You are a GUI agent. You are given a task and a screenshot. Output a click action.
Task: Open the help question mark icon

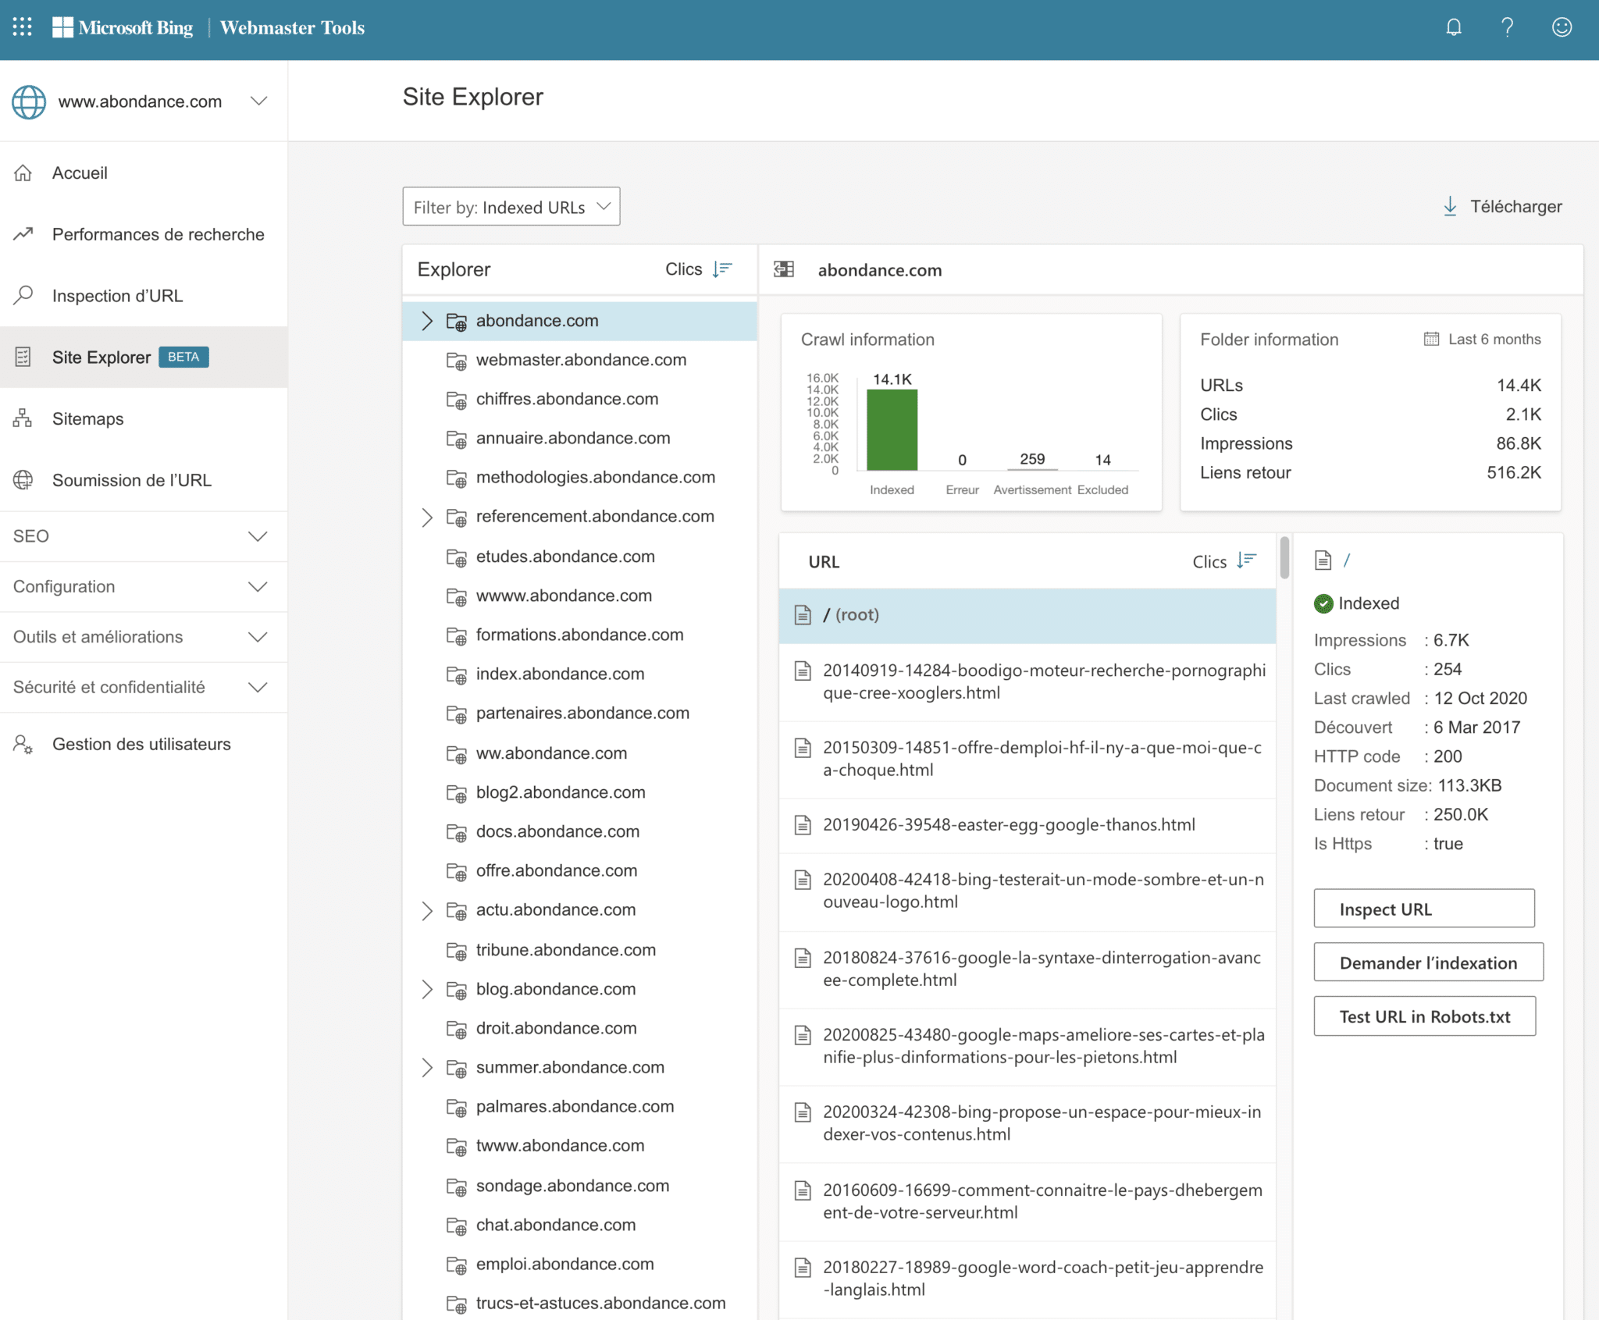(1507, 27)
